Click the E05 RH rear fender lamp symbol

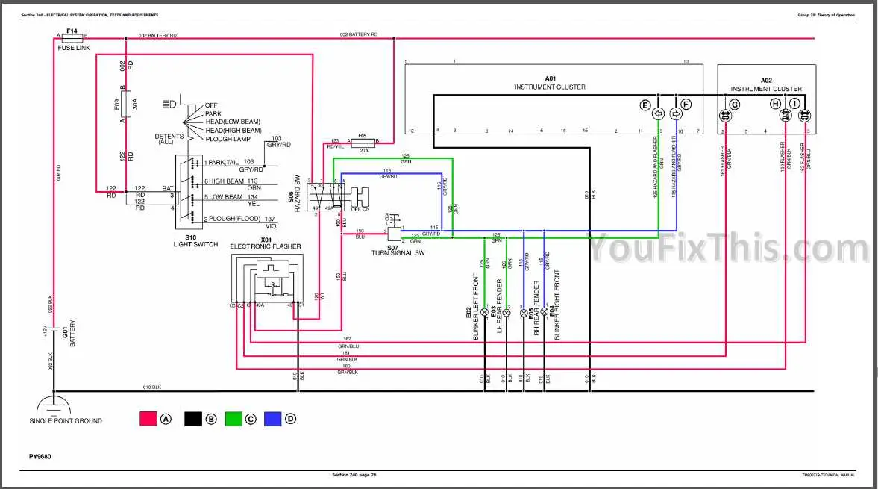tap(524, 313)
